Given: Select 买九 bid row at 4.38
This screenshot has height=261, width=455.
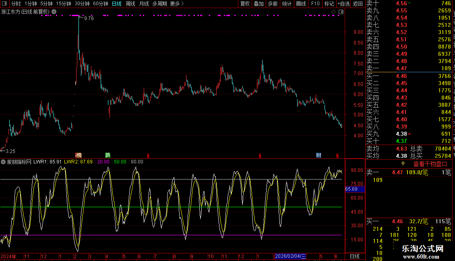Looking at the screenshot, I should [409, 134].
